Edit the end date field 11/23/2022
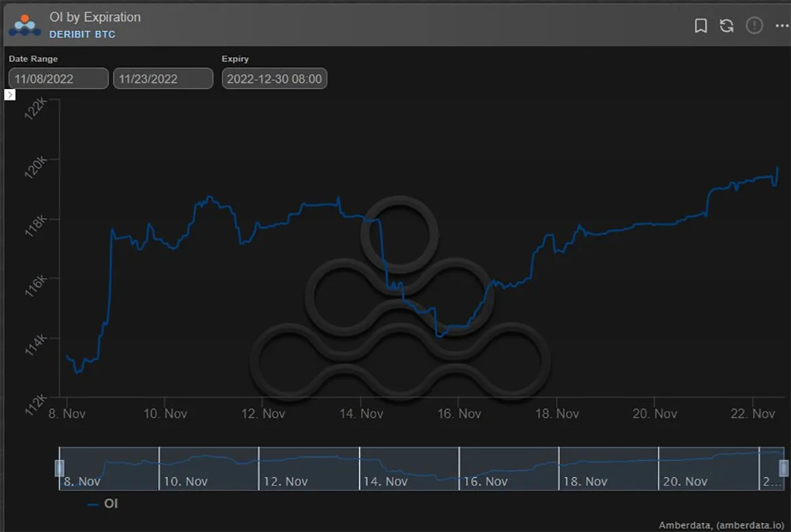Image resolution: width=791 pixels, height=532 pixels. [x=163, y=79]
